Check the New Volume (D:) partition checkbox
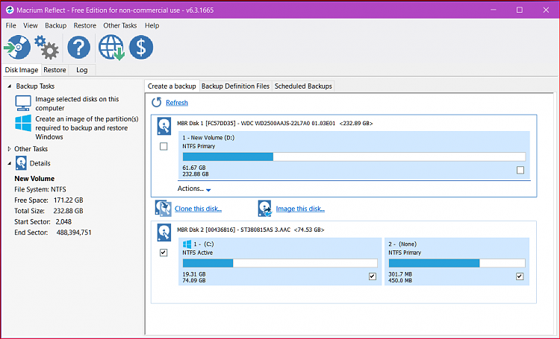The width and height of the screenshot is (560, 339). 520,170
